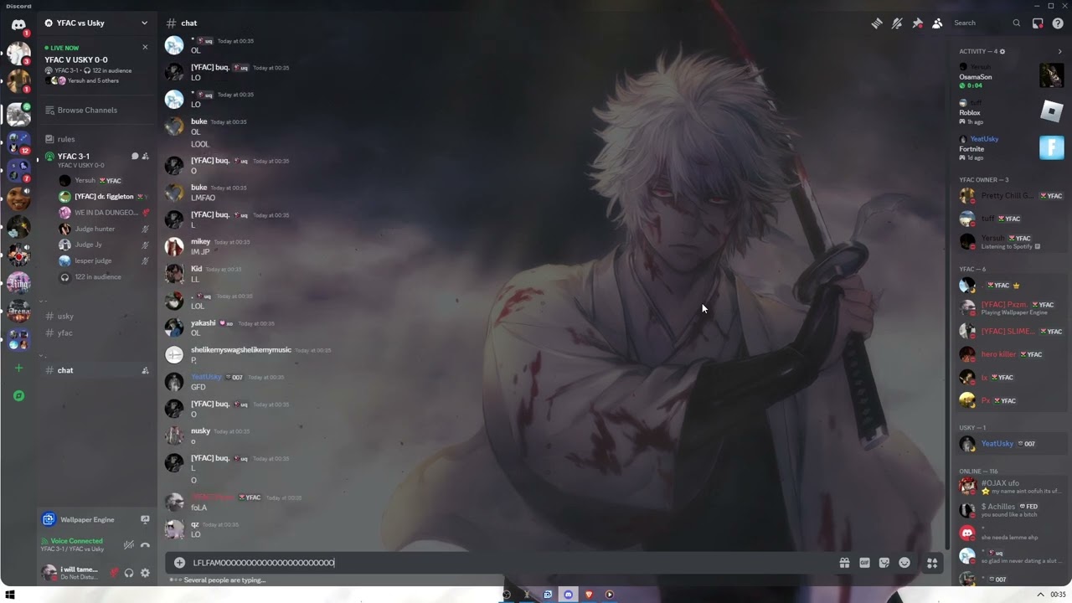Toggle noise suppression icon

coord(128,545)
